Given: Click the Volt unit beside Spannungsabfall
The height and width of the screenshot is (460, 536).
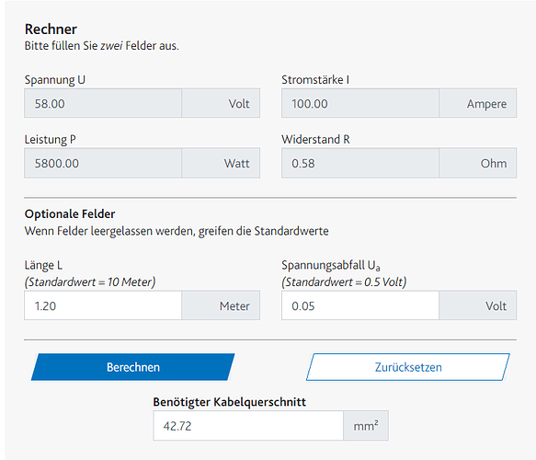Looking at the screenshot, I should click(x=496, y=306).
